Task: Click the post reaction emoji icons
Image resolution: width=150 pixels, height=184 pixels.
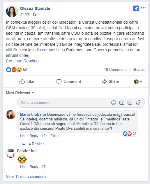Action: [14, 70]
